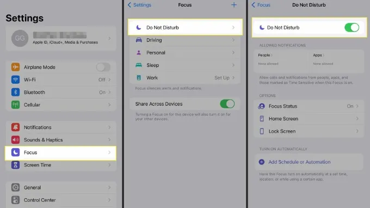
Task: Open the Driving row chevron
Action: 233,40
